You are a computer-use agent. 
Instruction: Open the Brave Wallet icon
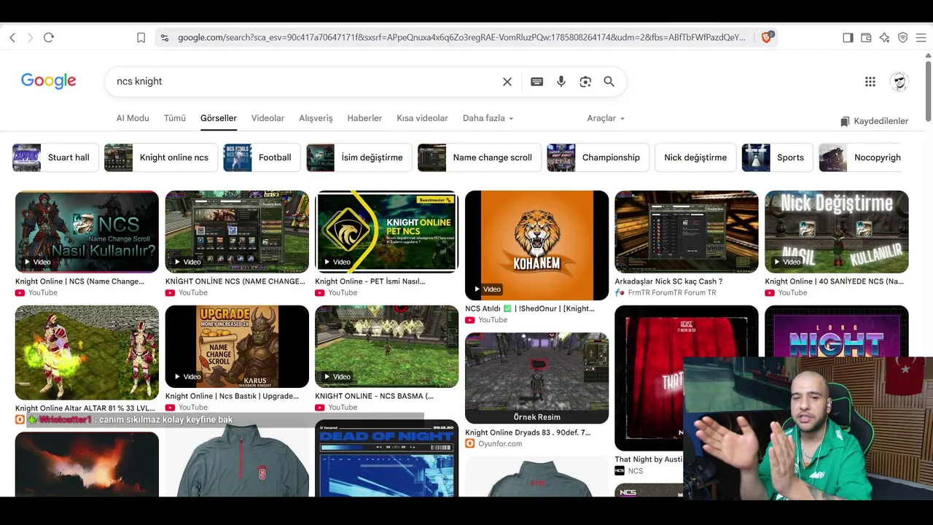tap(866, 37)
